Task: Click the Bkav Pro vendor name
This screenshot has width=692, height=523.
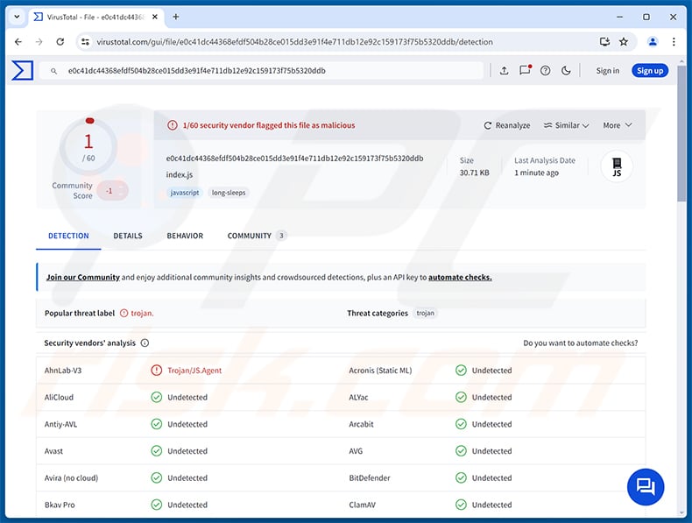Action: coord(60,505)
